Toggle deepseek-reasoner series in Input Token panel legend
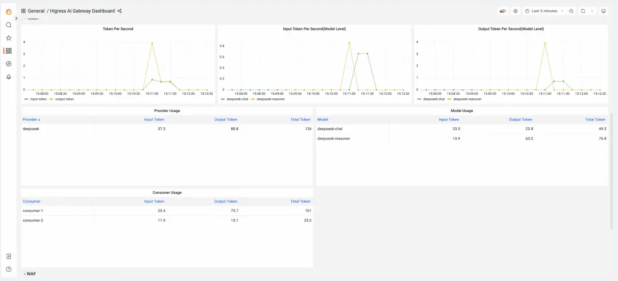This screenshot has width=618, height=281. [x=270, y=99]
